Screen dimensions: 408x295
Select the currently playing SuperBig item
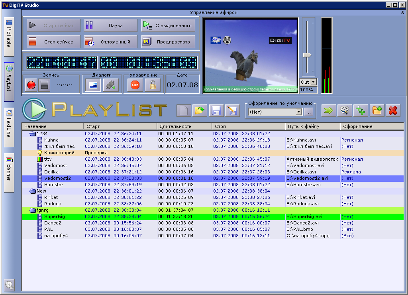coord(213,216)
